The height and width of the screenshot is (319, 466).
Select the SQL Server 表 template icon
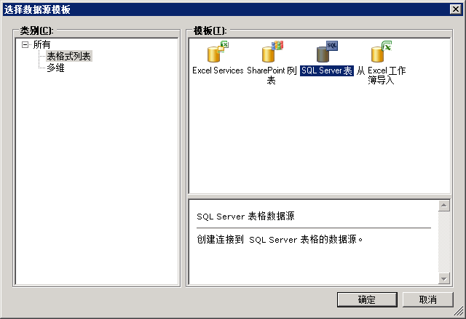click(x=327, y=52)
